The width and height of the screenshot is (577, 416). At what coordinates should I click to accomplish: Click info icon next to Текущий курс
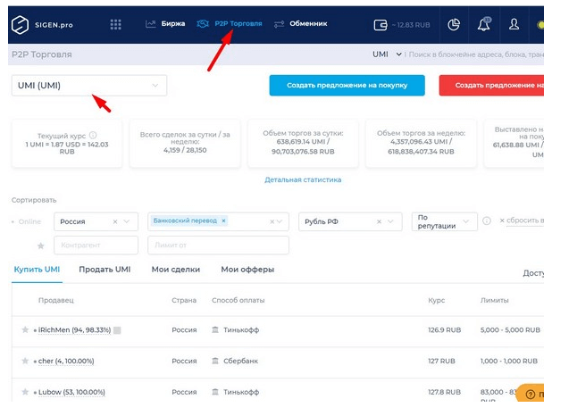[95, 133]
